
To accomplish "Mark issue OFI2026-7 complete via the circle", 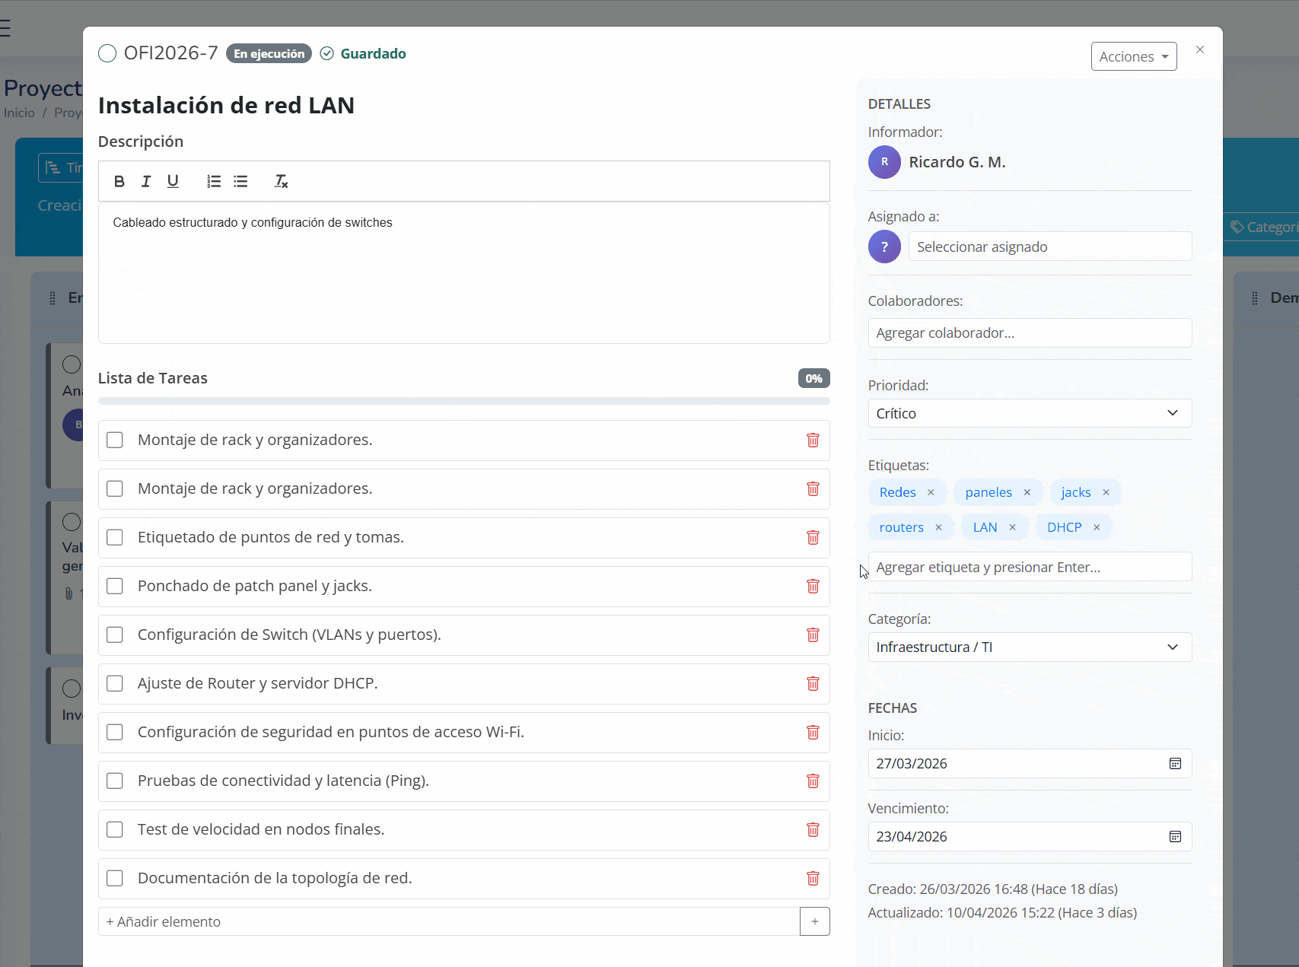I will (x=107, y=53).
